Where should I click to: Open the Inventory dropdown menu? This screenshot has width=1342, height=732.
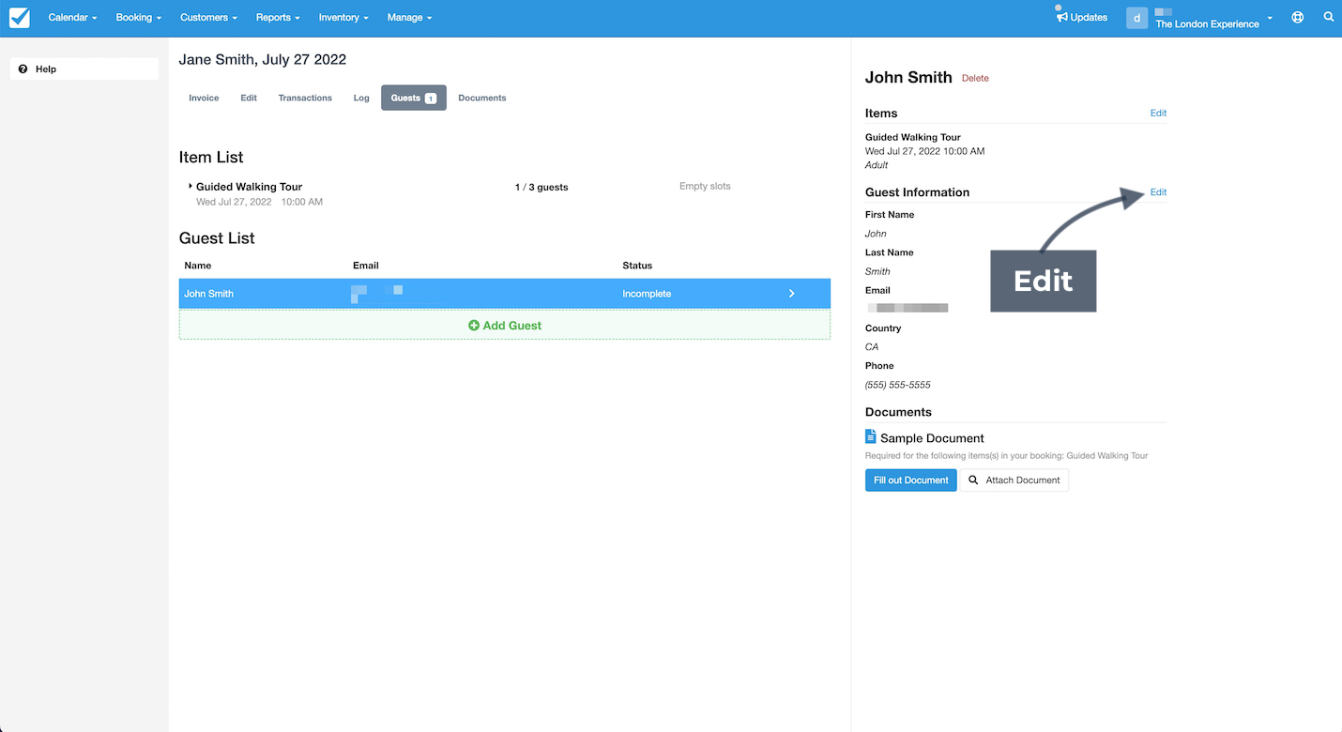(x=343, y=18)
